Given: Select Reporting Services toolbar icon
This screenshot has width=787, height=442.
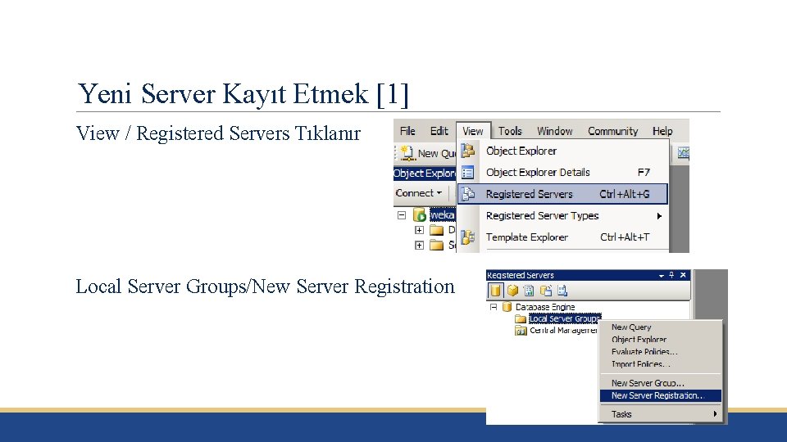Looking at the screenshot, I should [x=529, y=290].
